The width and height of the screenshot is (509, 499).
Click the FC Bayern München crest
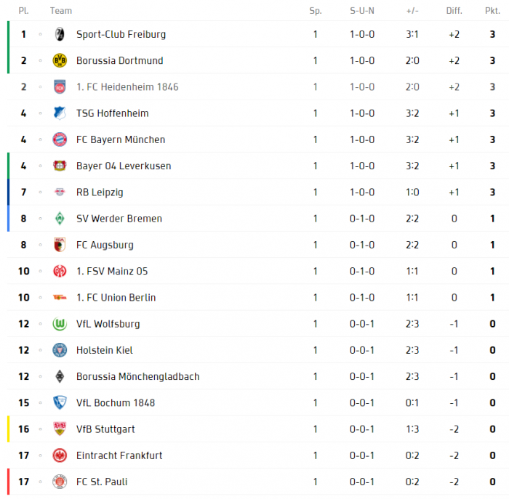(60, 139)
